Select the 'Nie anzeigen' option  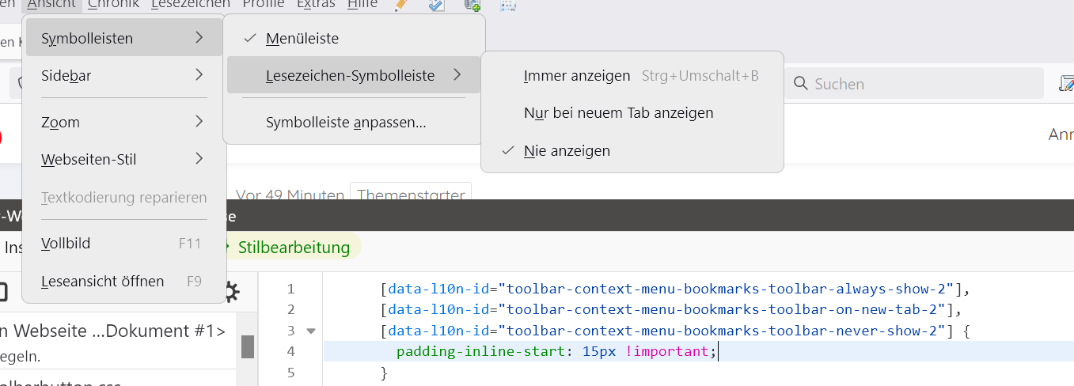point(567,150)
